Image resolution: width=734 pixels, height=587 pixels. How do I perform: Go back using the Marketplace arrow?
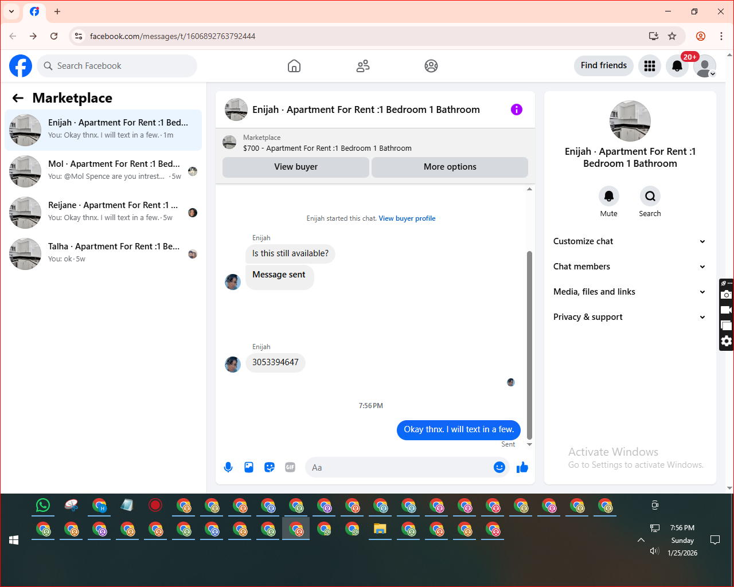pyautogui.click(x=18, y=98)
